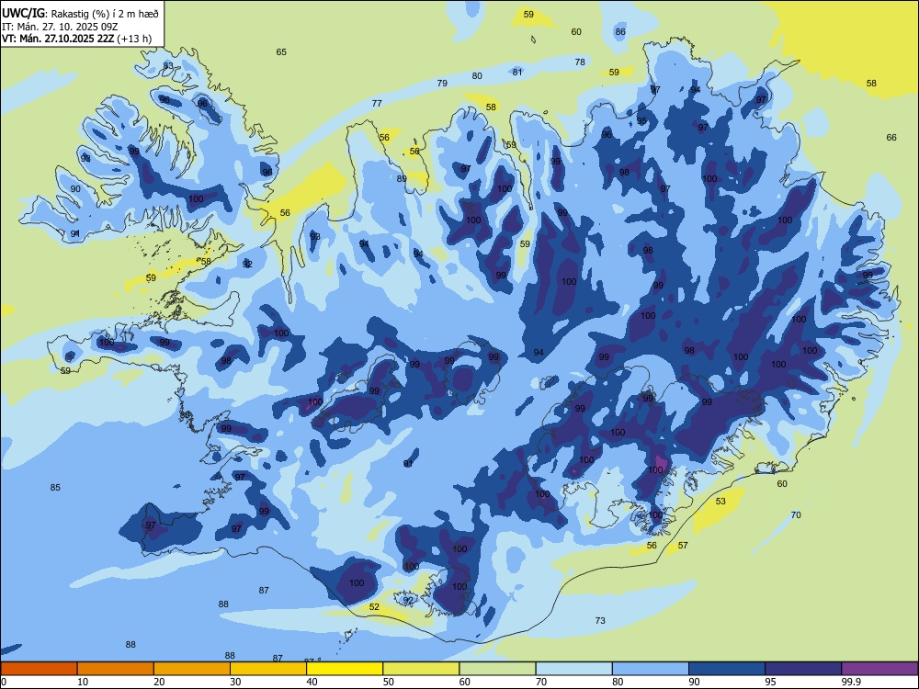This screenshot has height=689, width=919.
Task: Click the humidity value 65 on the map
Action: 281,52
